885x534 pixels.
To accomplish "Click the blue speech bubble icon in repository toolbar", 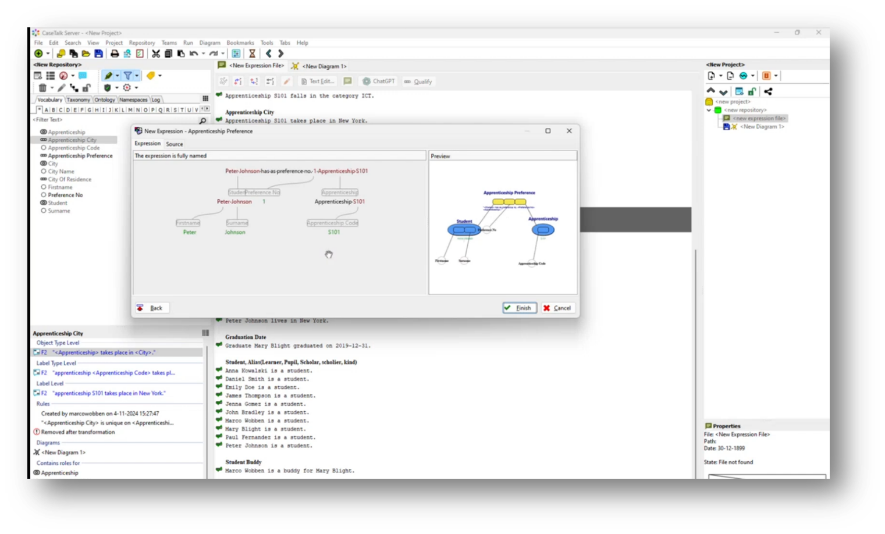I will pos(83,76).
